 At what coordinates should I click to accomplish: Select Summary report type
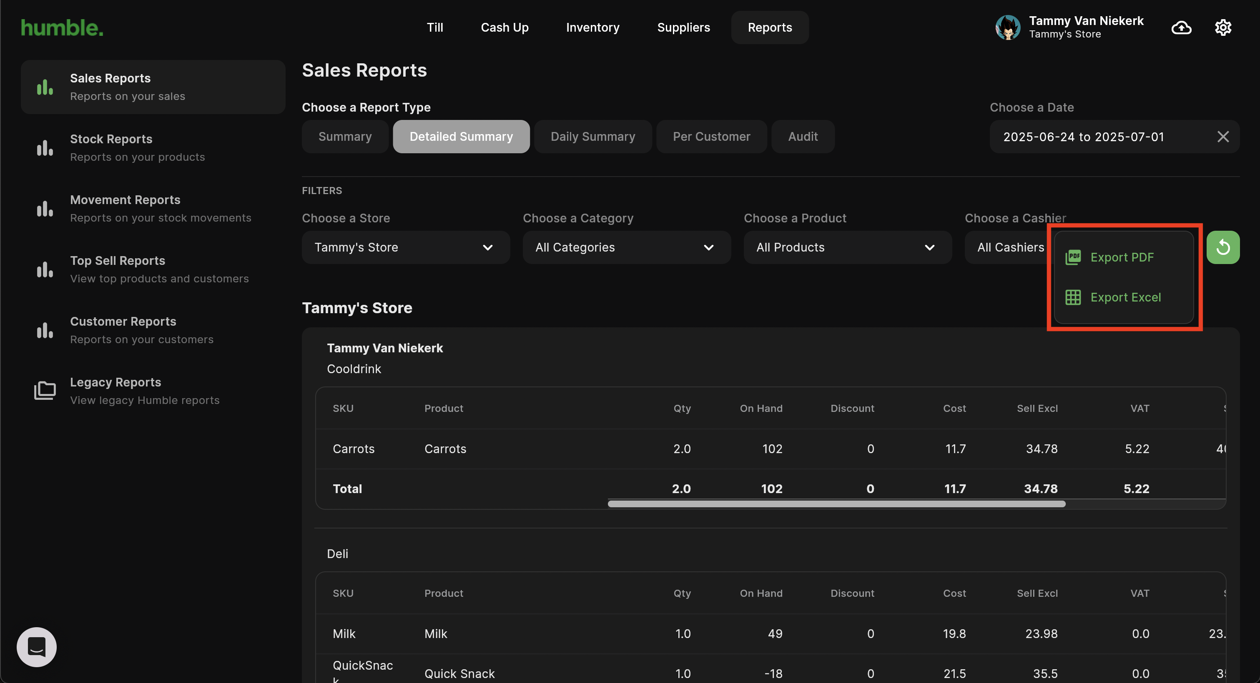(345, 137)
